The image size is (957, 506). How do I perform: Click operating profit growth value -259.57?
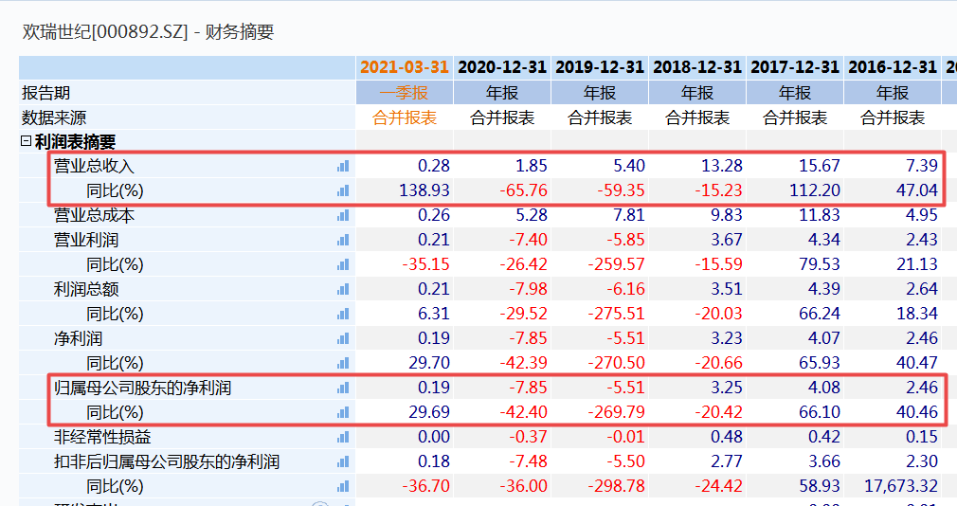pos(617,264)
